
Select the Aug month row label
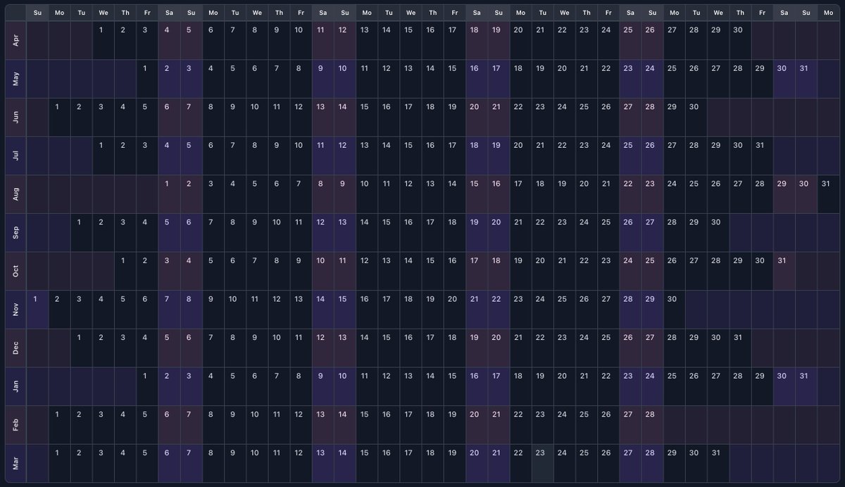point(16,194)
